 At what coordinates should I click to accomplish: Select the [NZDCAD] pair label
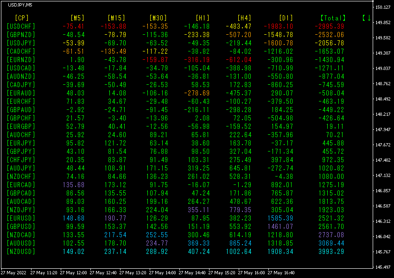[21, 235]
